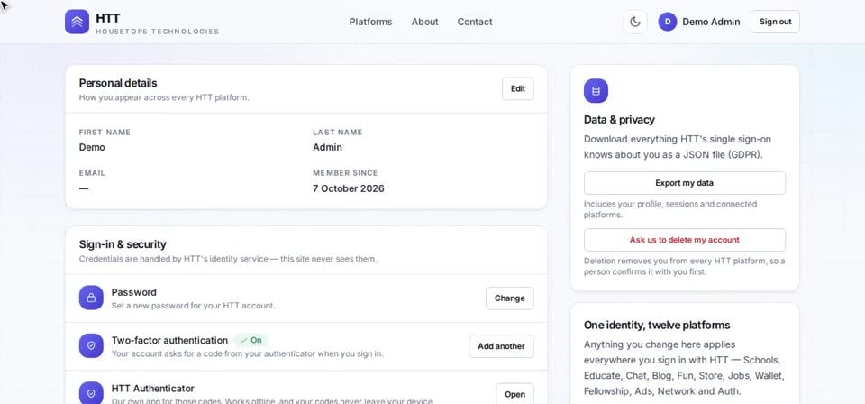The height and width of the screenshot is (404, 865).
Task: Click the two-factor 'On' status badge
Action: (250, 340)
